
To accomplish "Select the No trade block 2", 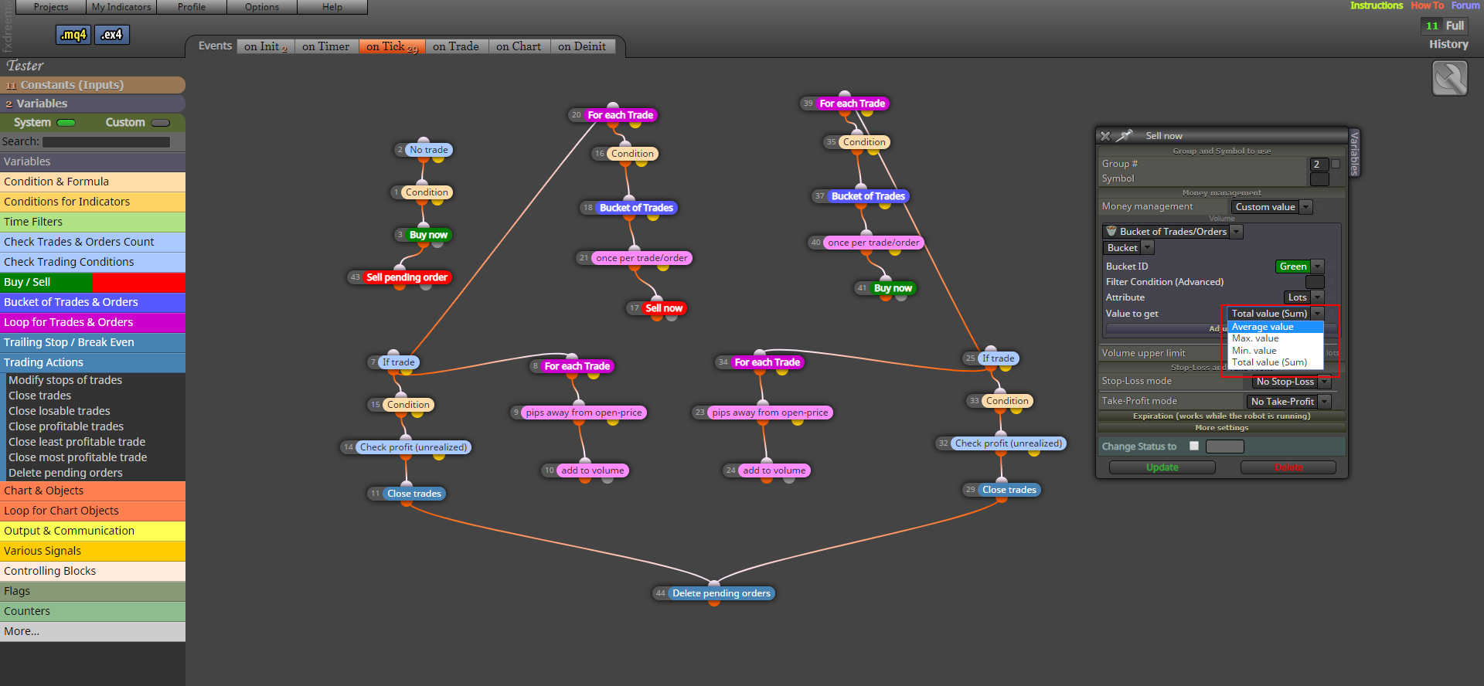I will click(x=428, y=150).
